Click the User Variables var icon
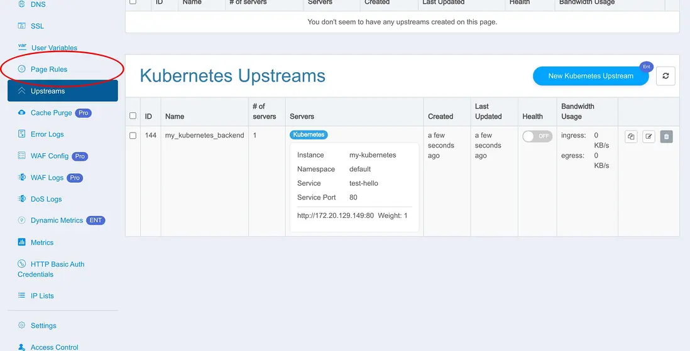690x351 pixels. click(x=22, y=46)
